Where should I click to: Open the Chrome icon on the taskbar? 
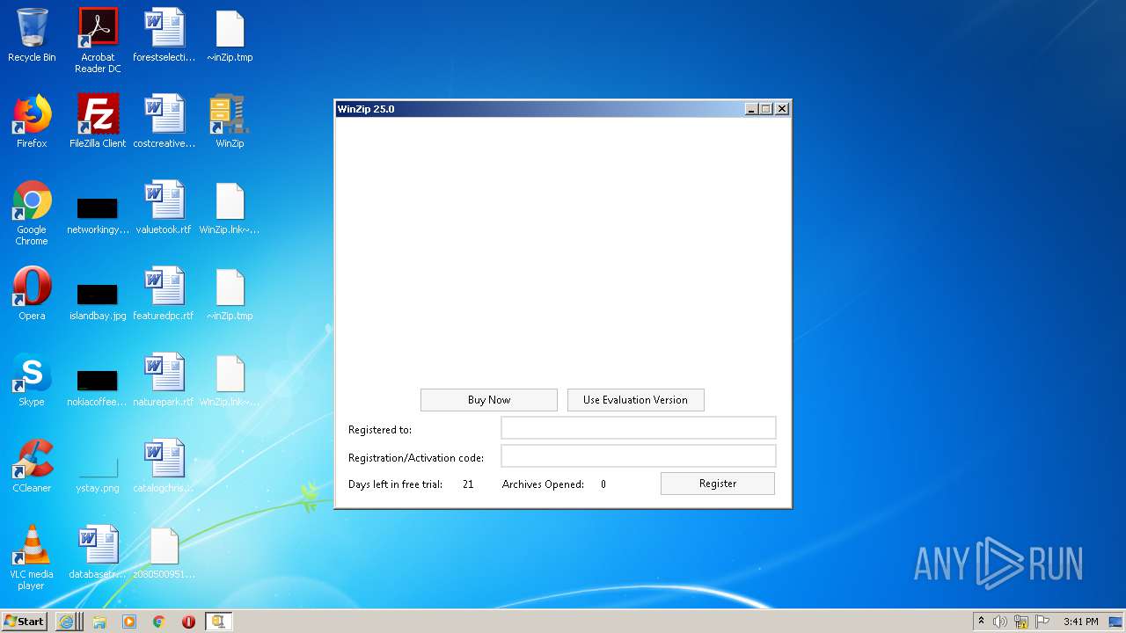[158, 622]
